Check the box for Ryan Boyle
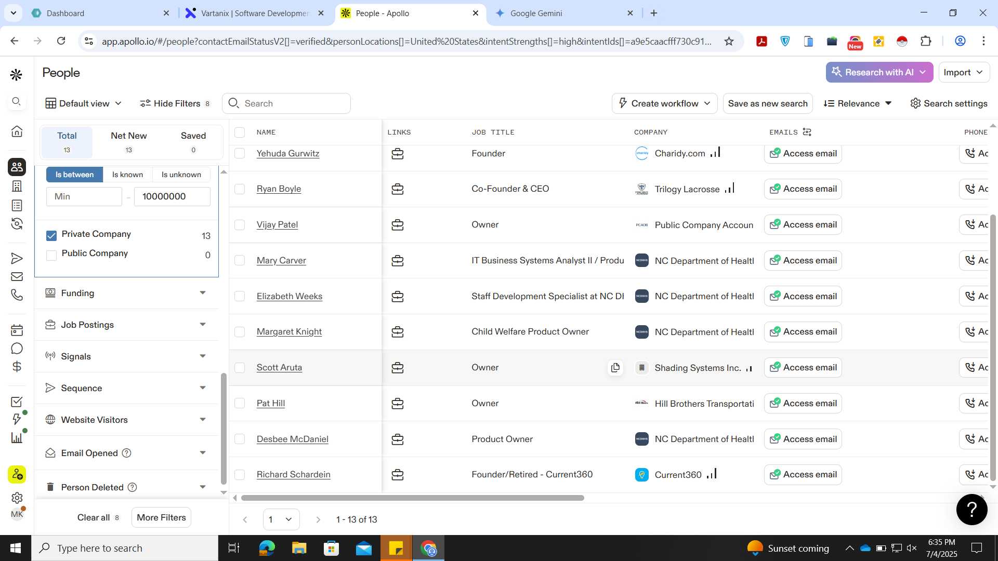 [x=240, y=189]
